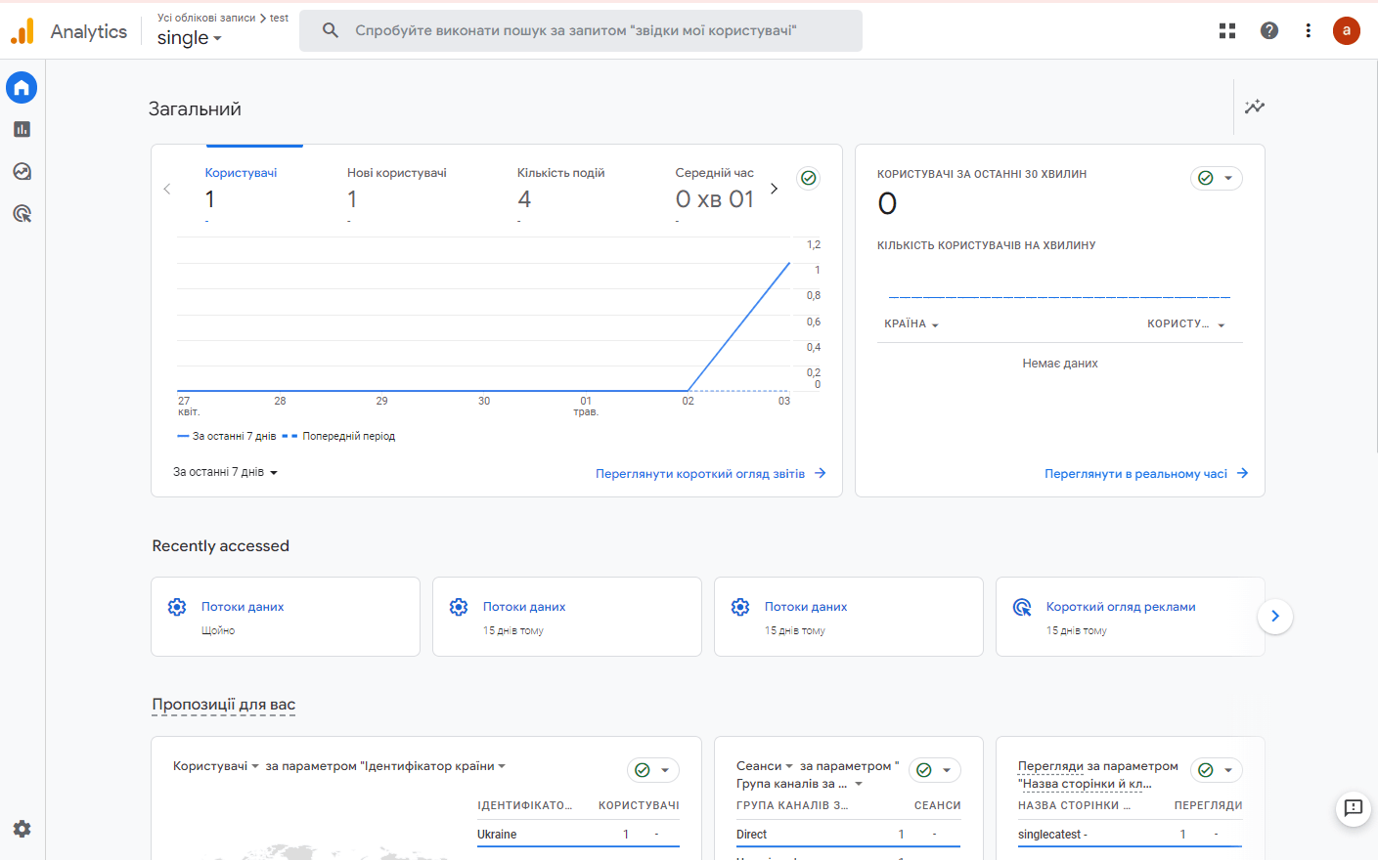The image size is (1378, 860).
Task: Click the green check status in users card
Action: tap(808, 178)
